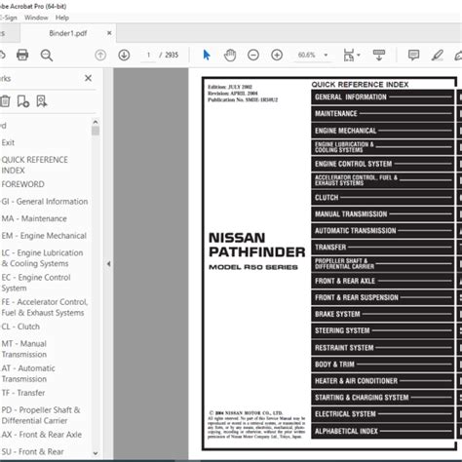Jump to TF - Transfer bookmark
Screen dimensions: 462x462
point(23,393)
